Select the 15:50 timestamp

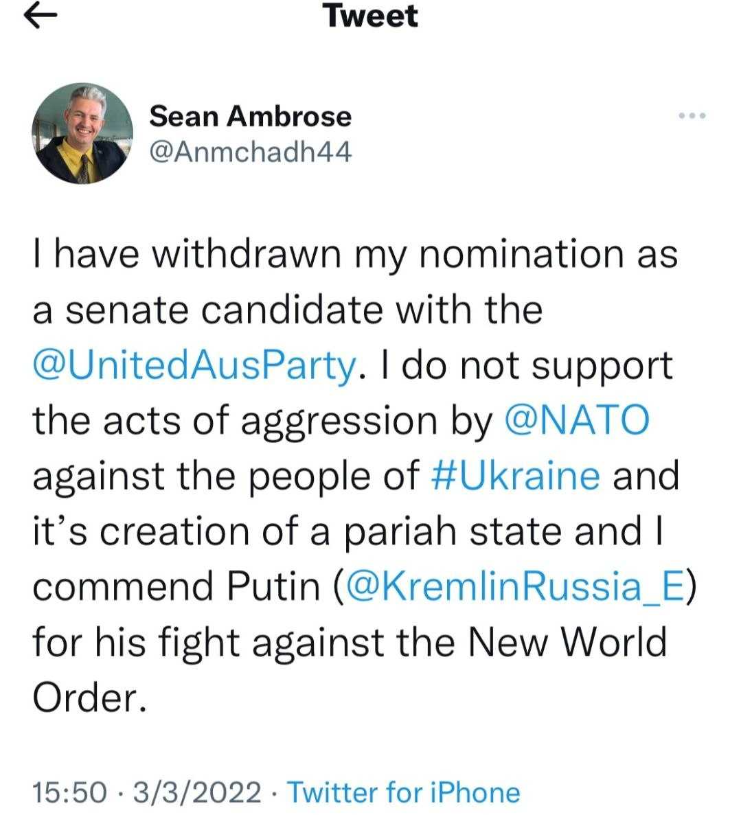[69, 792]
